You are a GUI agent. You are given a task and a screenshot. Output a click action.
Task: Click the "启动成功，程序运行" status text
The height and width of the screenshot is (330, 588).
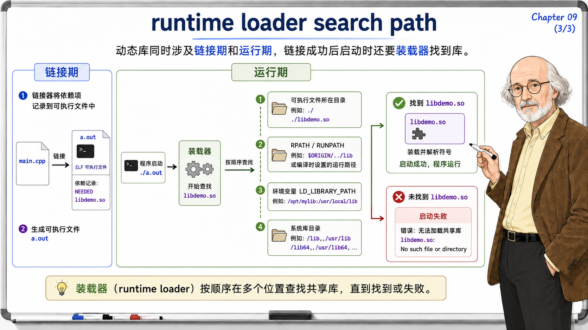(430, 164)
